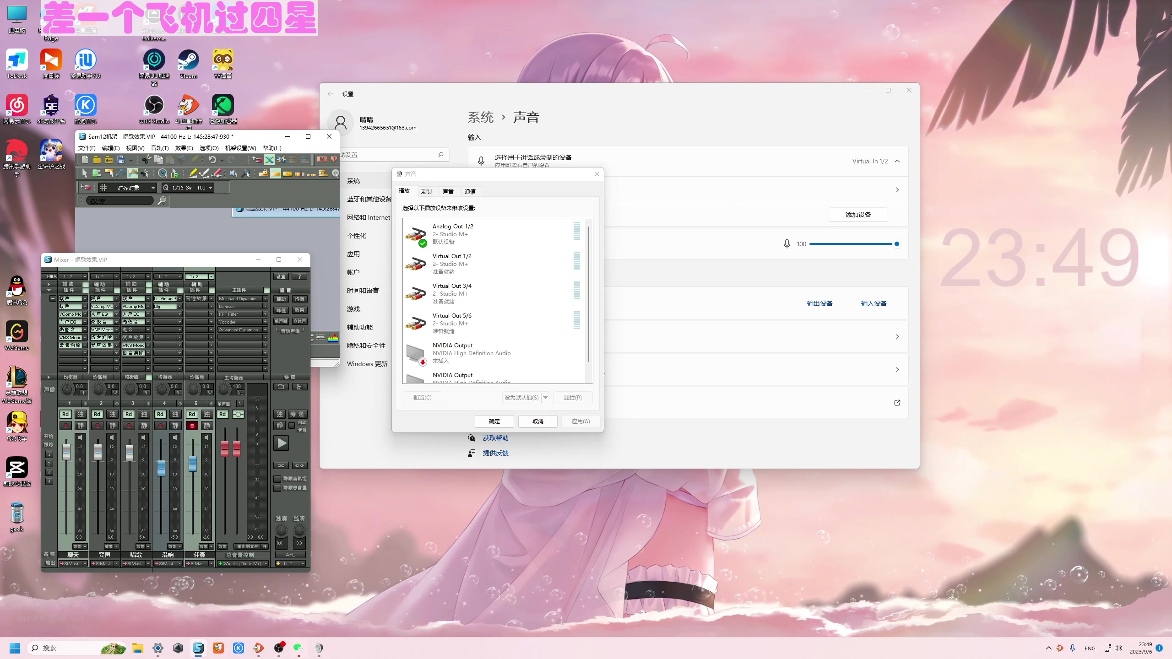Image resolution: width=1172 pixels, height=659 pixels.
Task: Click 确定 button in the sound dialog
Action: [x=494, y=421]
